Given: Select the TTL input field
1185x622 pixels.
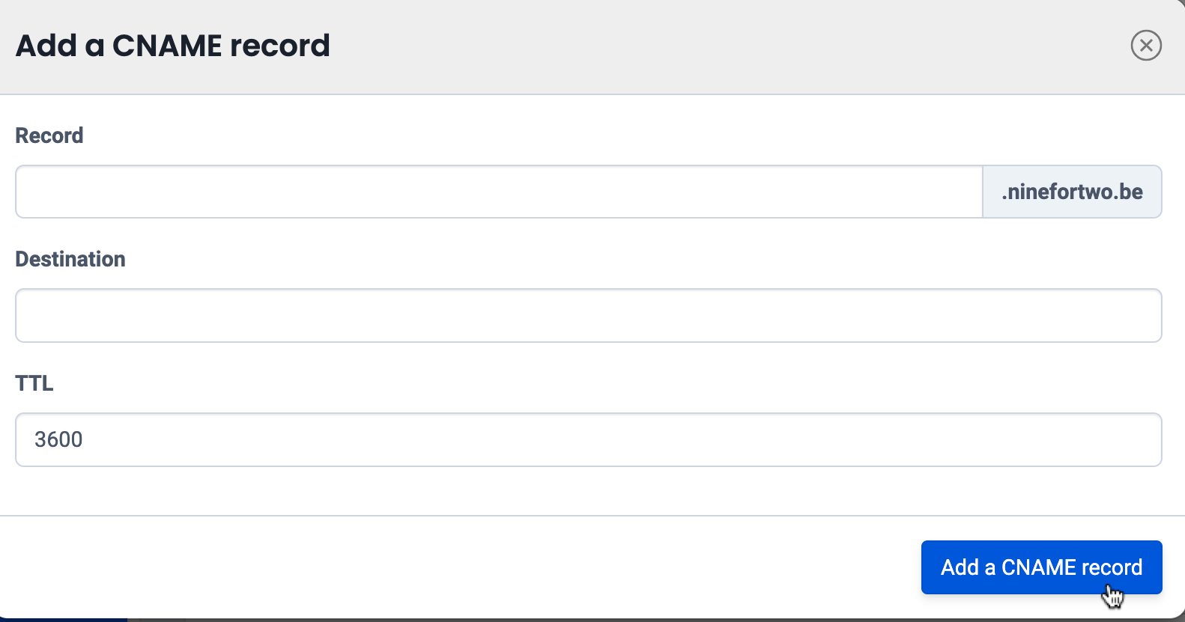Looking at the screenshot, I should click(x=588, y=439).
